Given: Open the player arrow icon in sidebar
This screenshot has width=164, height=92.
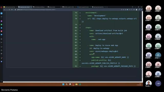Looking at the screenshot, I should (2, 42).
